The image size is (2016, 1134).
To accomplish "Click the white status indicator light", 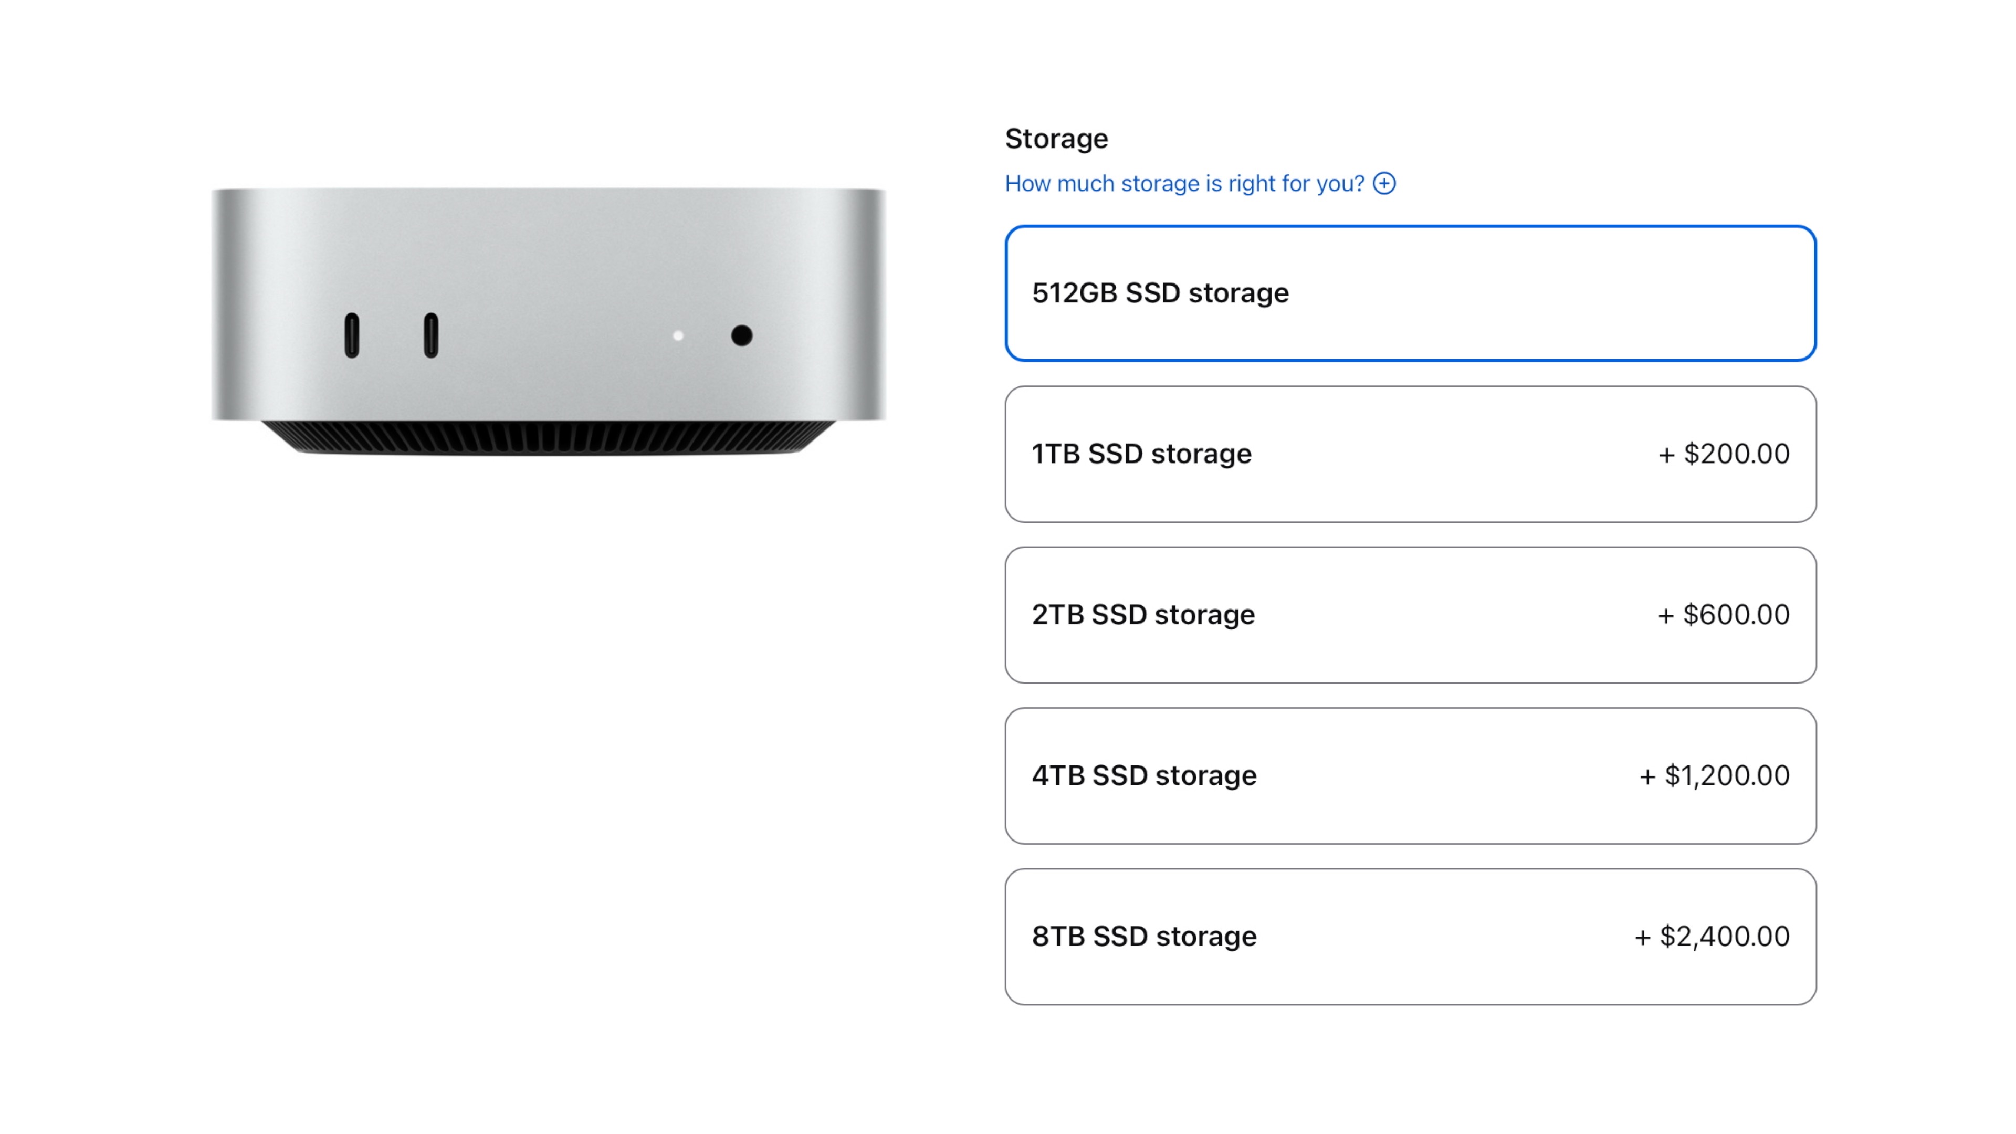I will [678, 336].
